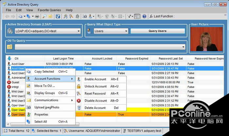Viewport: 229px width, 136px height.
Task: Choose Upload jpegPhoto from context menu
Action: [x=50, y=107]
